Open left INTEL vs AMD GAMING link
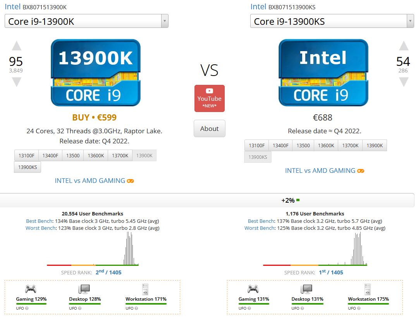Screen dimensions: 418x317 (90, 181)
